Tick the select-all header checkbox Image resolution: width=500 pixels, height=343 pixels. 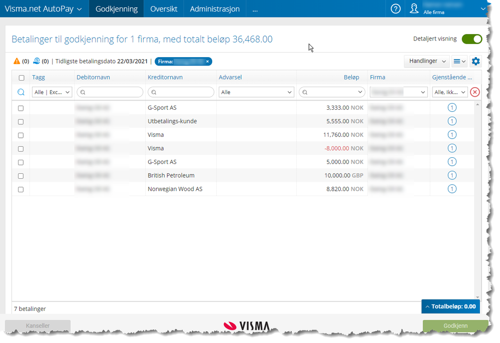pyautogui.click(x=22, y=78)
